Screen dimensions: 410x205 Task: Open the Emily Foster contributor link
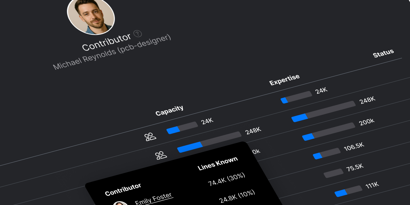(x=153, y=199)
